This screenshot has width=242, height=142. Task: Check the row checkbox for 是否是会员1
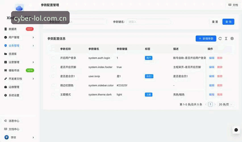point(53,76)
